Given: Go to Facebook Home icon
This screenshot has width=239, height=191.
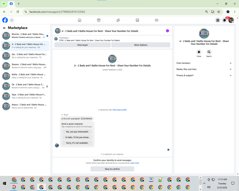Looking at the screenshot, I should (x=79, y=20).
